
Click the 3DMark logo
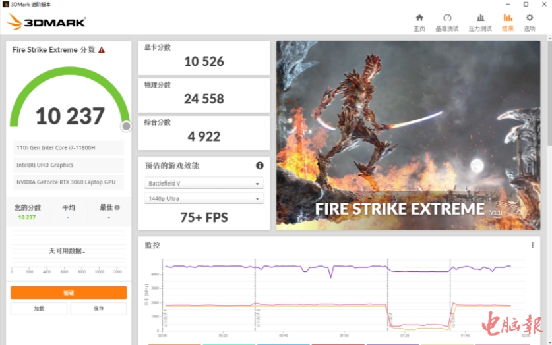click(x=46, y=22)
